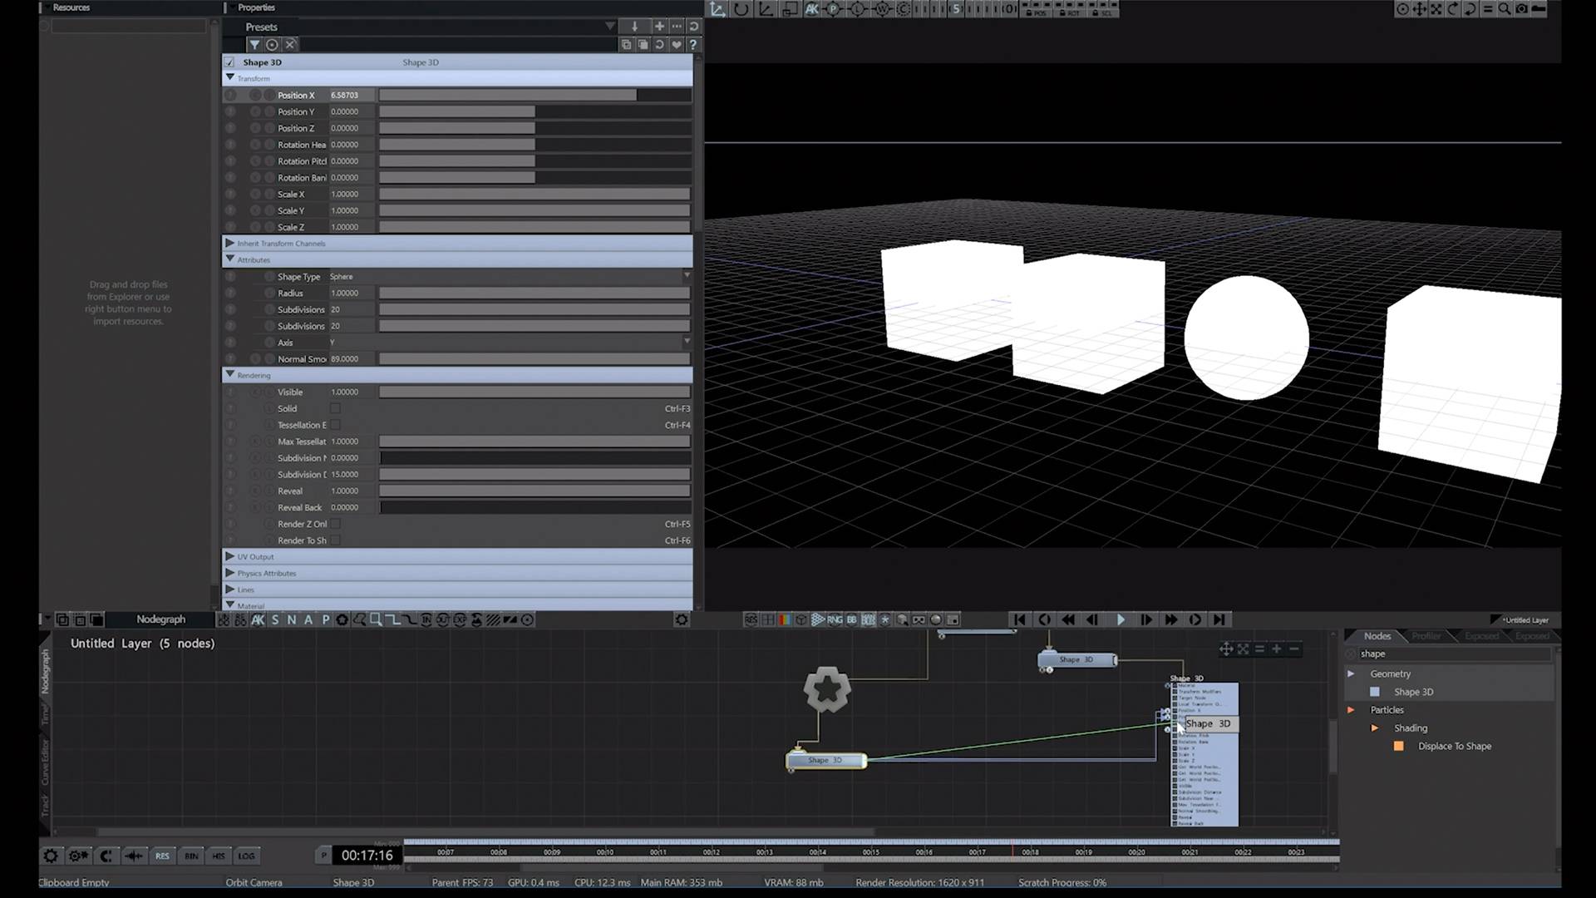Toggle the Render Z Only checkbox

[x=335, y=524]
